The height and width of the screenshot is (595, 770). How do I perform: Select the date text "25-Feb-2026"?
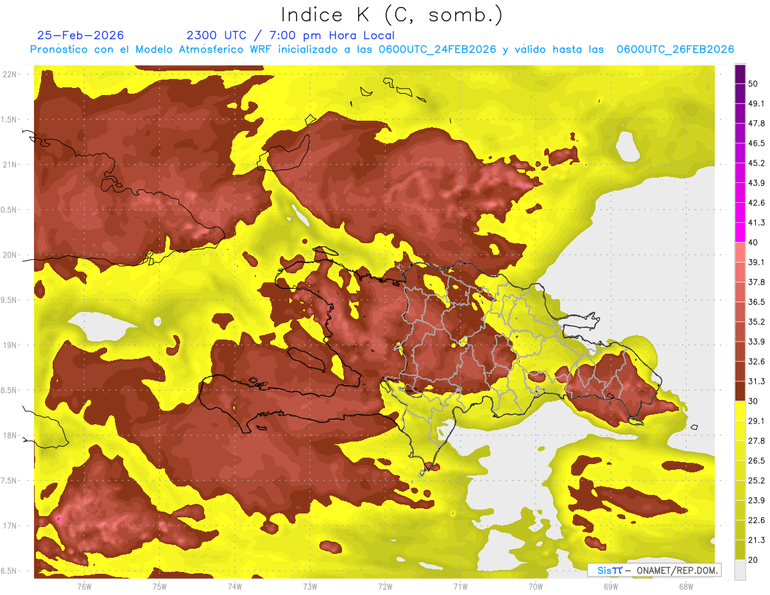[81, 35]
